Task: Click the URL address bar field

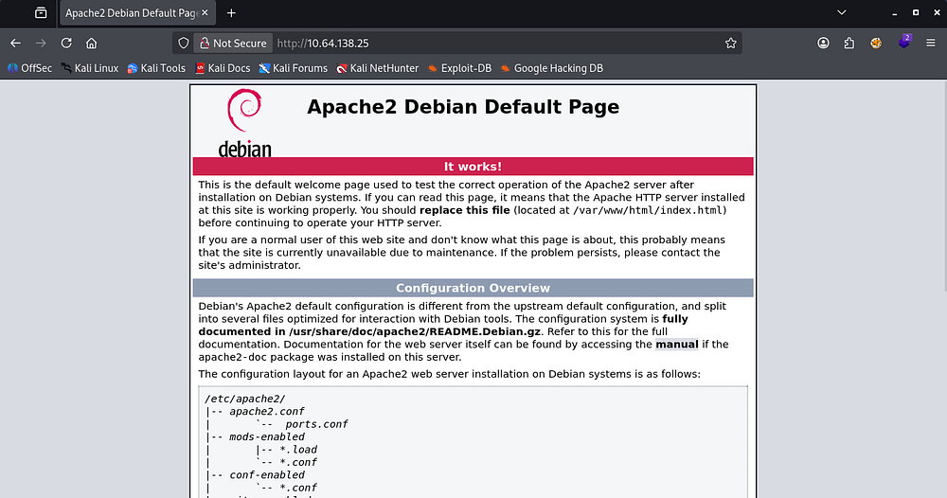Action: point(492,43)
